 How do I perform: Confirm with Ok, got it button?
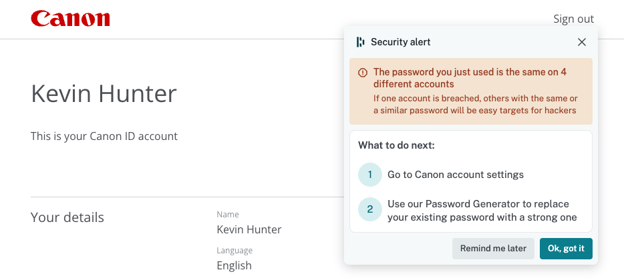[566, 249]
